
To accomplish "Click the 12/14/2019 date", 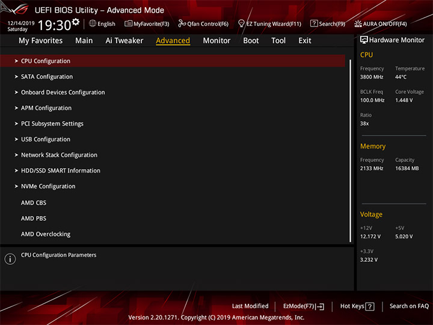I will (x=21, y=23).
